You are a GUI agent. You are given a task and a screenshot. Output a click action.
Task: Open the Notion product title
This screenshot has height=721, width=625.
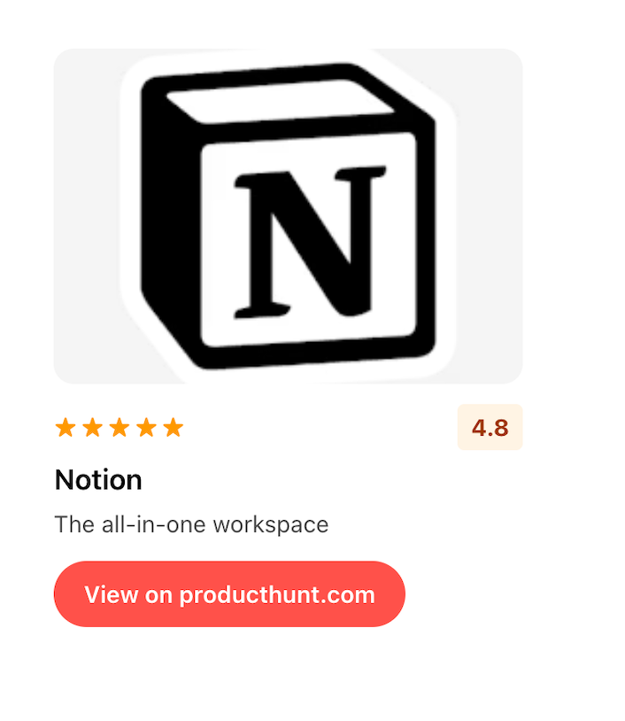(x=98, y=480)
